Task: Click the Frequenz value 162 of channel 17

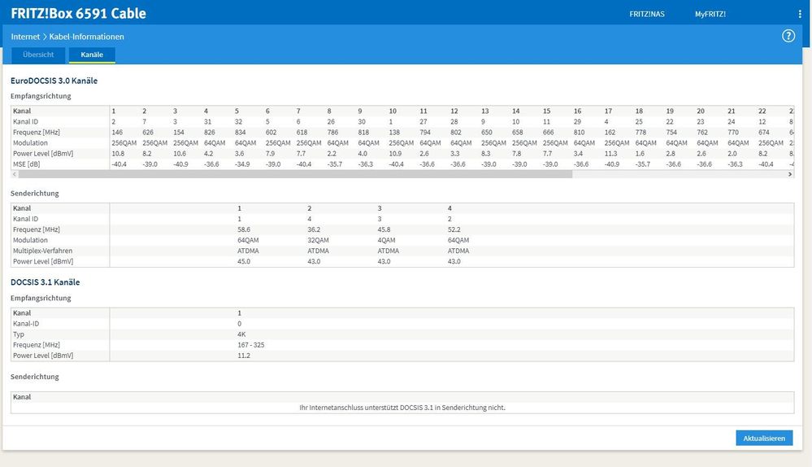Action: tap(610, 132)
